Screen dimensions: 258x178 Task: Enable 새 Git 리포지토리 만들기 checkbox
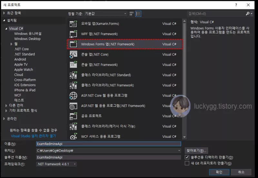coord(187,163)
